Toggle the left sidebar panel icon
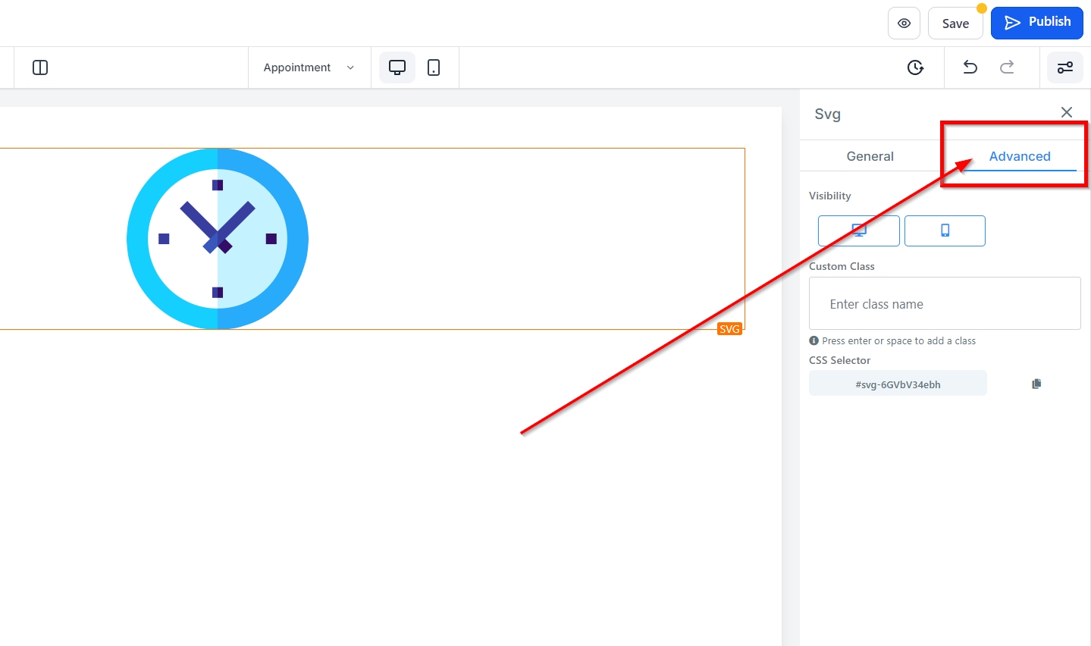Screen dimensions: 1091x646 coord(40,67)
